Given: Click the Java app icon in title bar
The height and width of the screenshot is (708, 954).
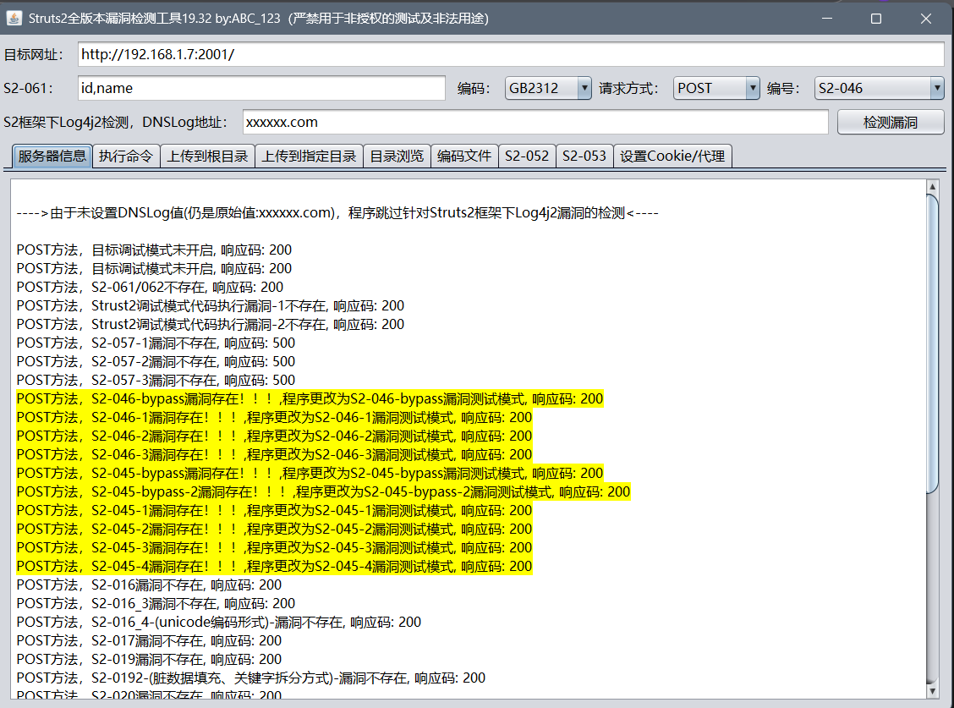Looking at the screenshot, I should click(x=14, y=18).
